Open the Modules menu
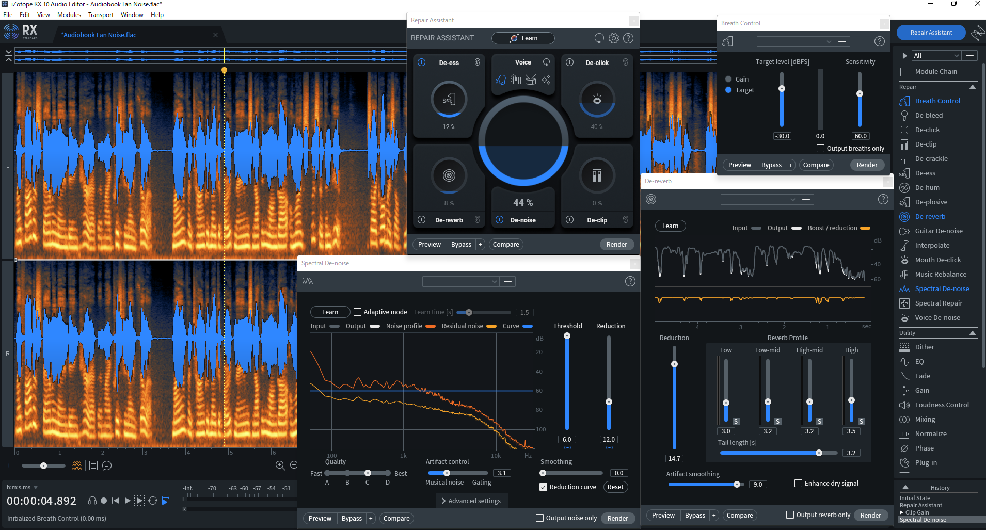Screen dimensions: 986x530 tap(69, 15)
